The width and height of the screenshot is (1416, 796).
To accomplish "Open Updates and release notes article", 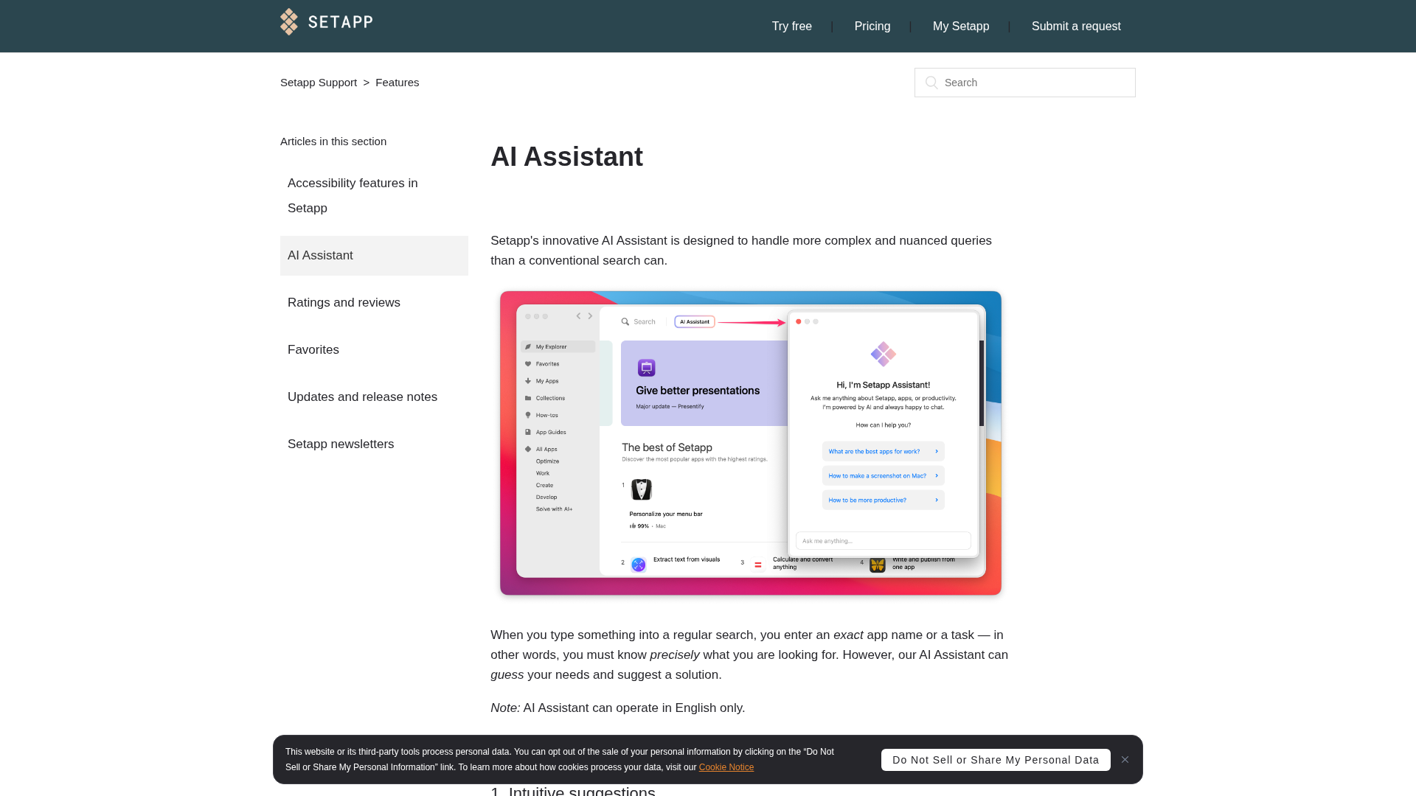I will [x=362, y=397].
